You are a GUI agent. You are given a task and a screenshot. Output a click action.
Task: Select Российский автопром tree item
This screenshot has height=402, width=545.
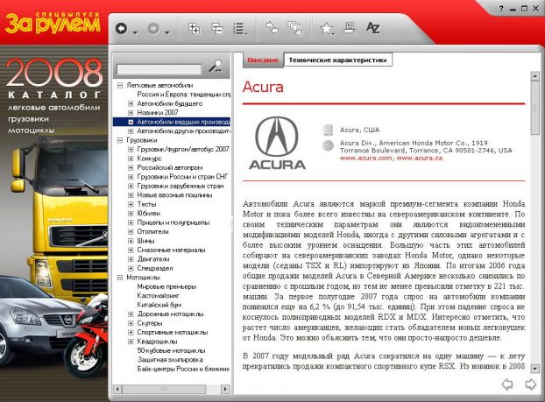pos(170,167)
